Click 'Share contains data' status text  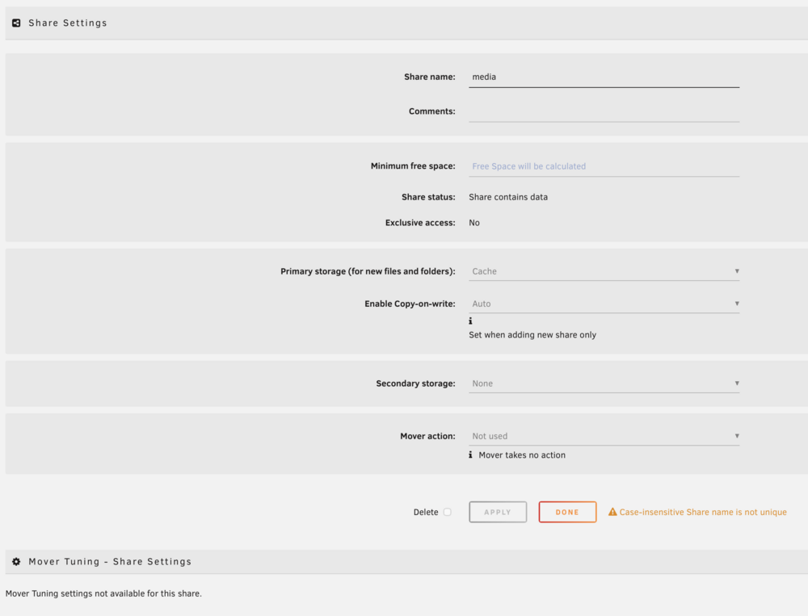[x=508, y=197]
